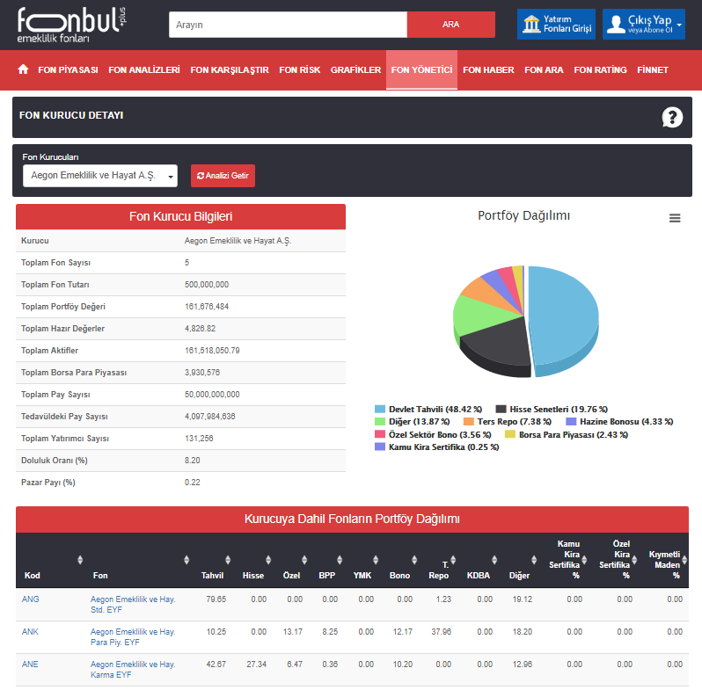Select Toplam Yatırımcı Sayısı value 131,256
The height and width of the screenshot is (690, 702).
(199, 439)
